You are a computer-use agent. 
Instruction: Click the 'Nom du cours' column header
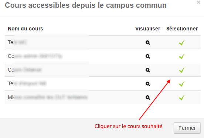[x=25, y=29]
